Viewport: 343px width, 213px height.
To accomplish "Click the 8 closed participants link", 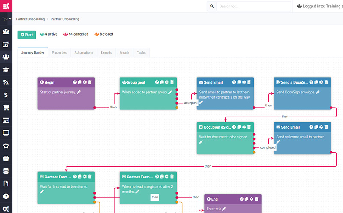I will coord(104,34).
